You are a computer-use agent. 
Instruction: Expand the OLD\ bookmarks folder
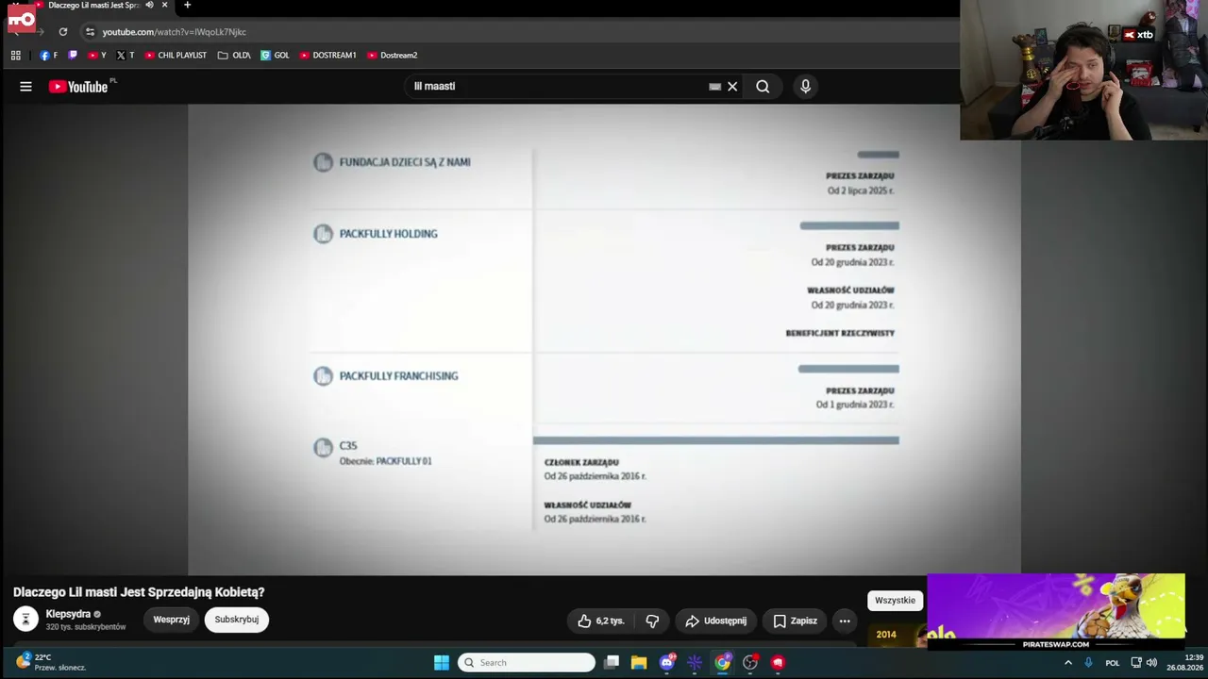[x=234, y=56]
